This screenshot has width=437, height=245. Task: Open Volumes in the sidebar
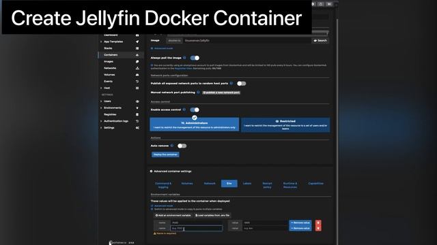click(109, 75)
